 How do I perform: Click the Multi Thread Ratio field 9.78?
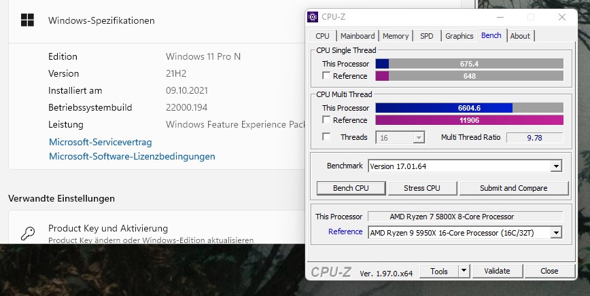535,138
